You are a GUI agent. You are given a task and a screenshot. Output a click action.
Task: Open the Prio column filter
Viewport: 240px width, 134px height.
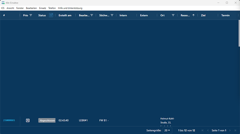point(31,15)
